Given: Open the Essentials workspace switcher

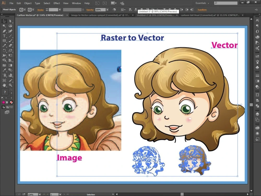Looking at the screenshot, I should point(202,3).
